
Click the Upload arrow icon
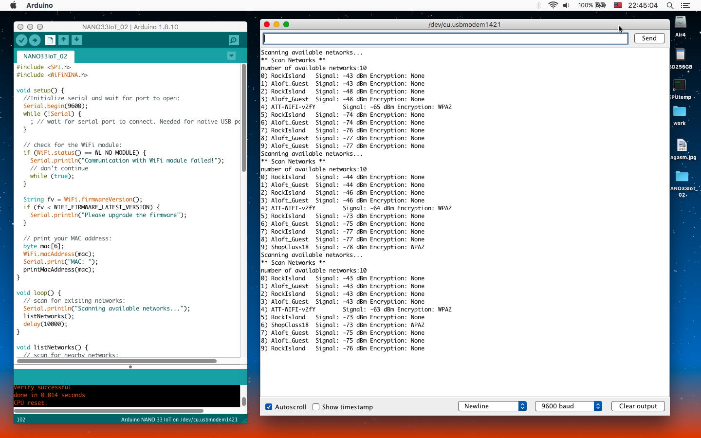coord(35,40)
